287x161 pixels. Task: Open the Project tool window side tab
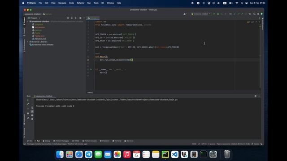point(24,21)
